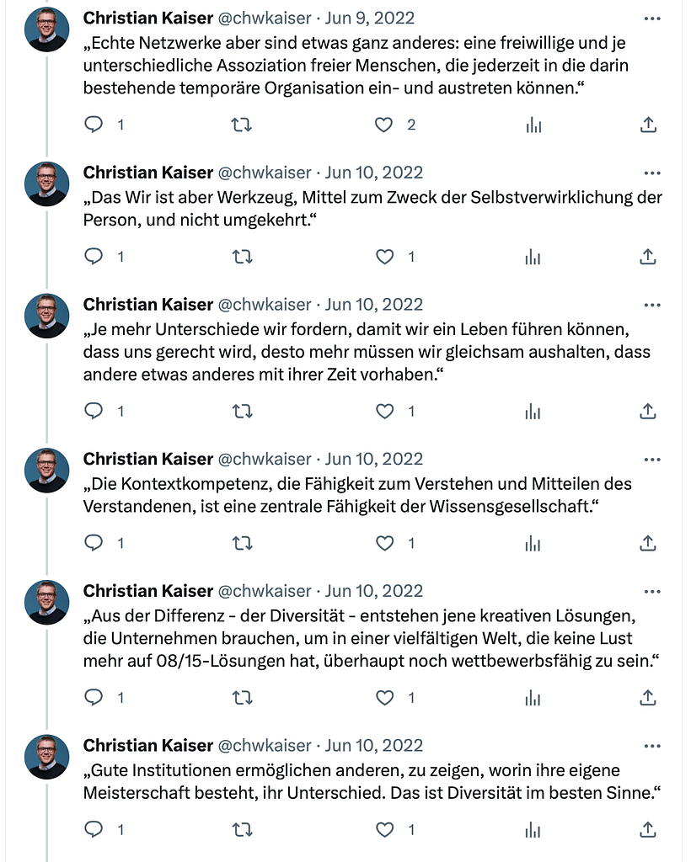Retweet the 'Echte Netzwerke' tweet
The height and width of the screenshot is (862, 691).
[x=242, y=125]
